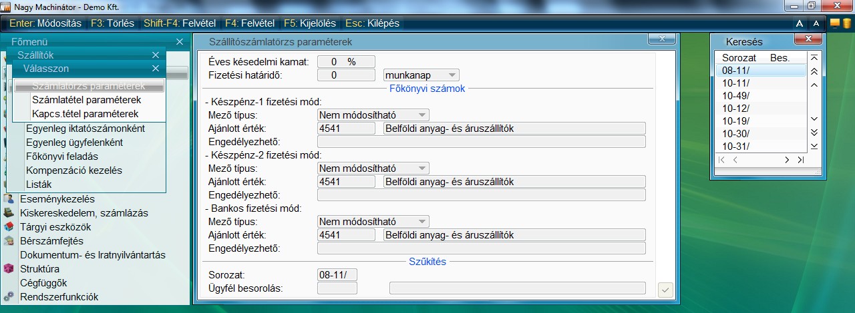The image size is (855, 313).
Task: Click F3: Törlés command
Action: click(112, 23)
